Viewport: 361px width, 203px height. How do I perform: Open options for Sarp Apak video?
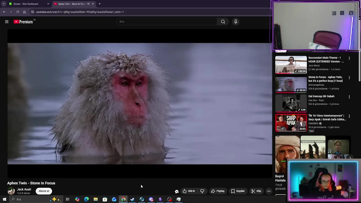pyautogui.click(x=349, y=116)
